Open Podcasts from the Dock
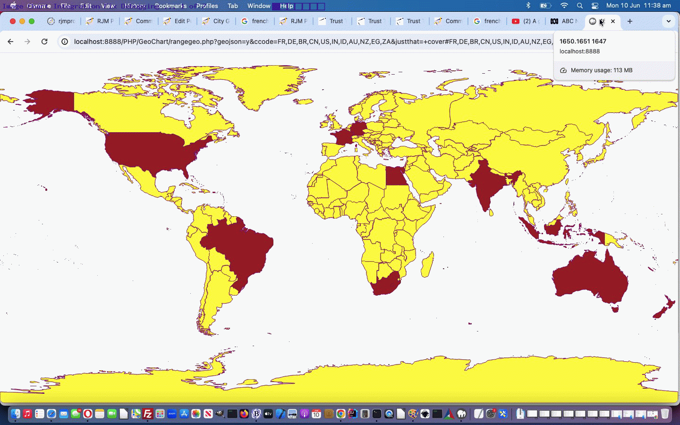 tap(305, 414)
